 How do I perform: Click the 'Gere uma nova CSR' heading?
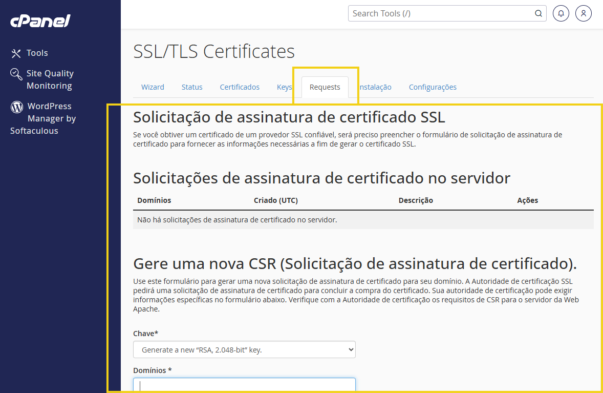[355, 264]
